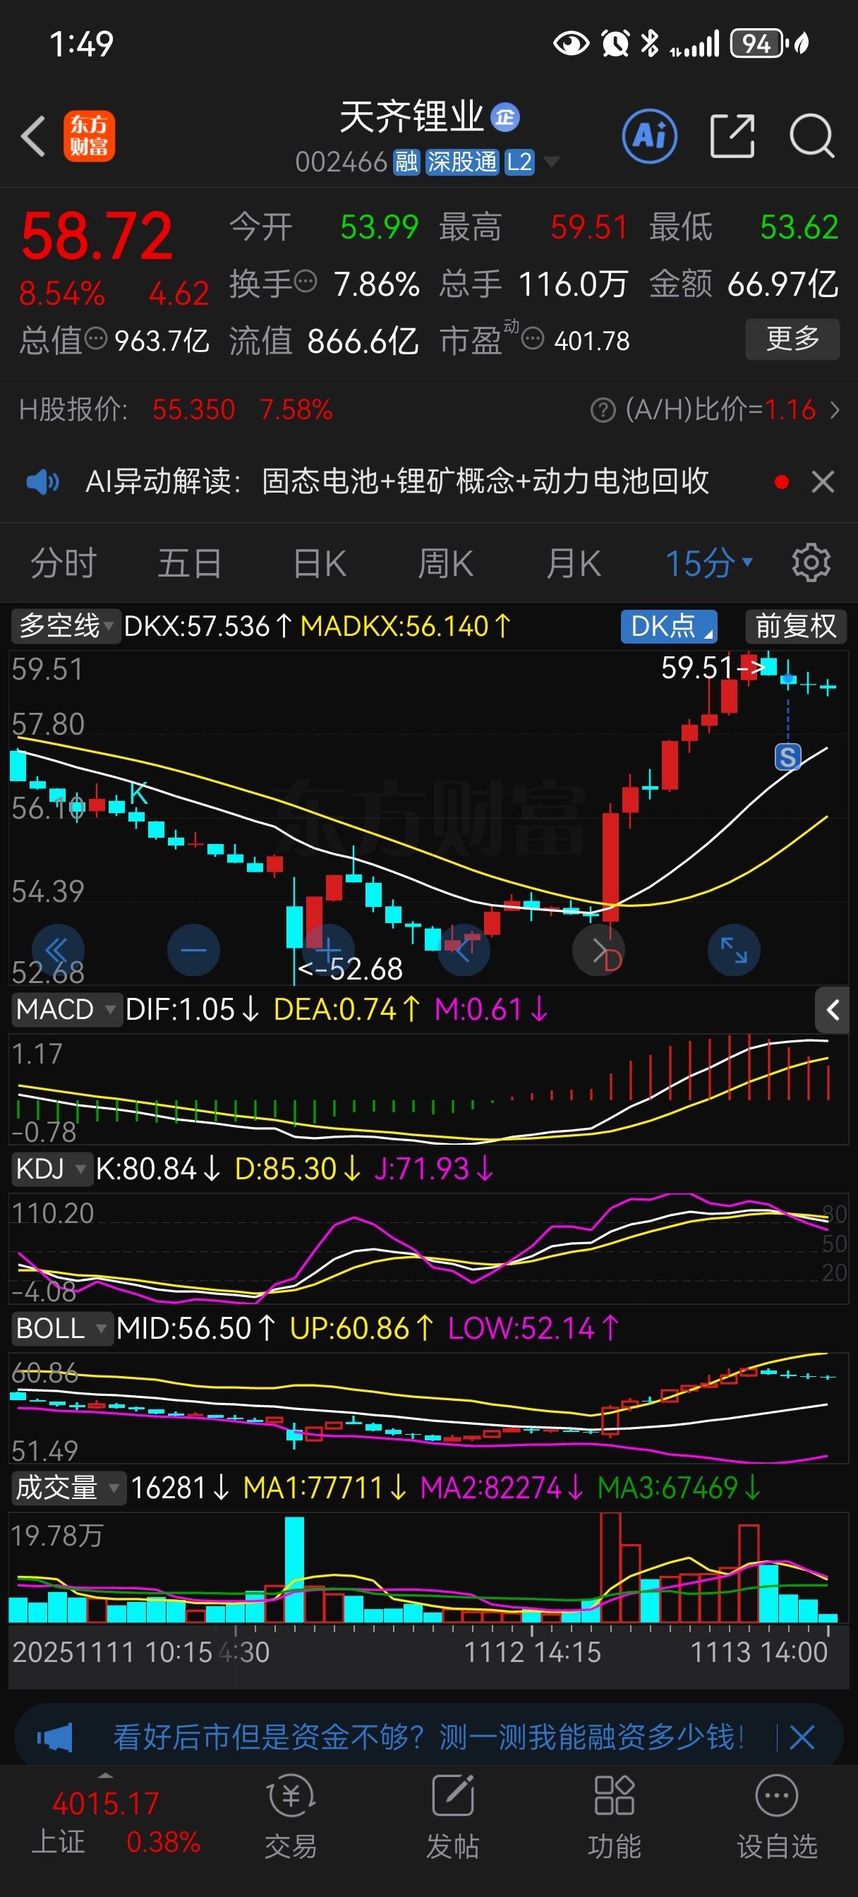Image resolution: width=858 pixels, height=1897 pixels.
Task: Collapse indicator side panel arrow
Action: pyautogui.click(x=832, y=1010)
